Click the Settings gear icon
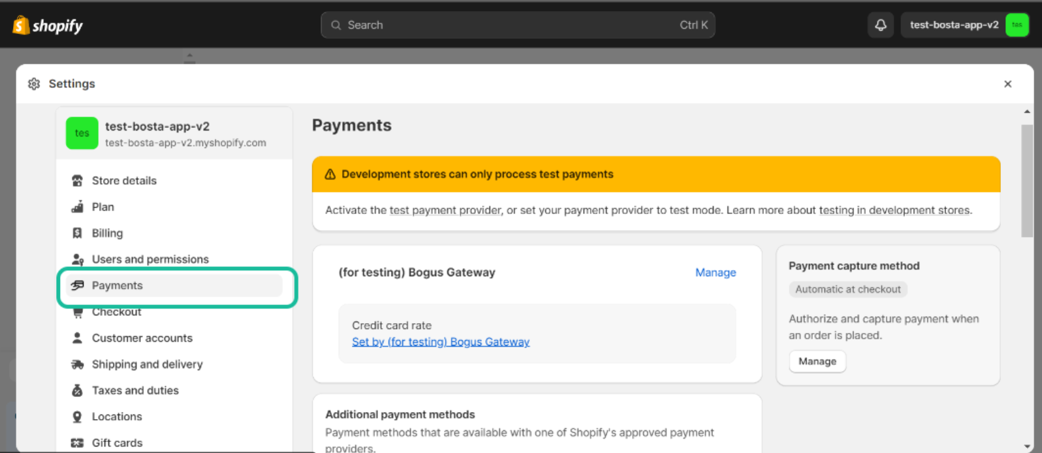Screen dimensions: 1042x453 click(34, 84)
